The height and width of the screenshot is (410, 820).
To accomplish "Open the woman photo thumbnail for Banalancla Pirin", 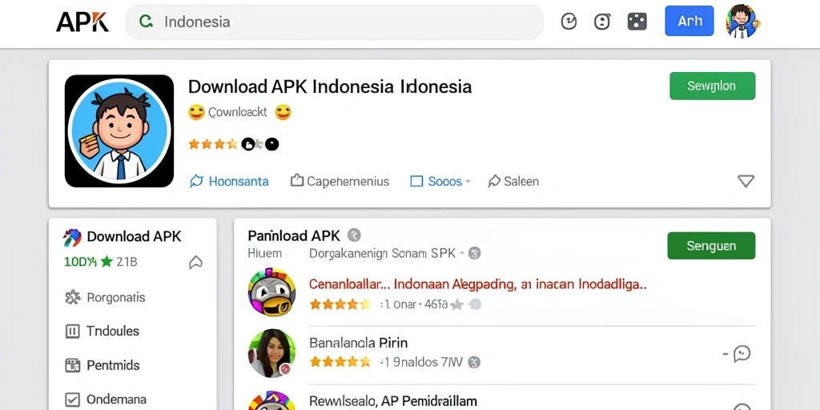I will click(x=271, y=353).
